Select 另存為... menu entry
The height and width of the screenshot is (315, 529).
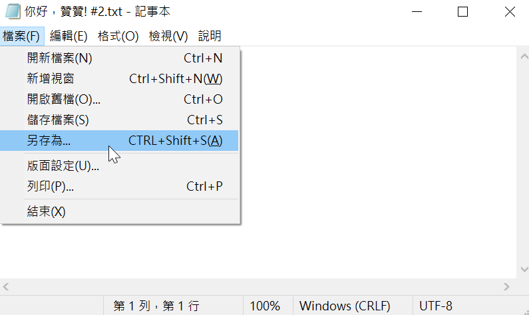pyautogui.click(x=119, y=140)
